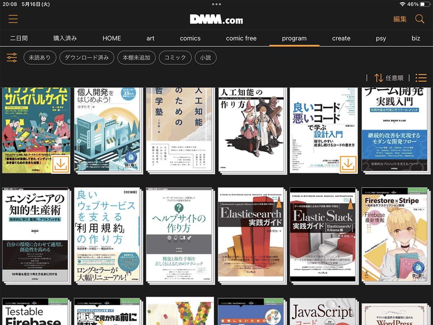The width and height of the screenshot is (433, 325).
Task: Tap the DMM.com logo
Action: 216,19
